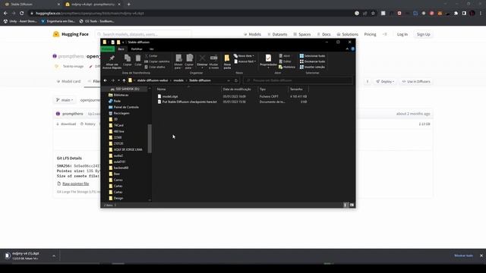
Task: Open the Novo item dropdown
Action: pyautogui.click(x=245, y=56)
